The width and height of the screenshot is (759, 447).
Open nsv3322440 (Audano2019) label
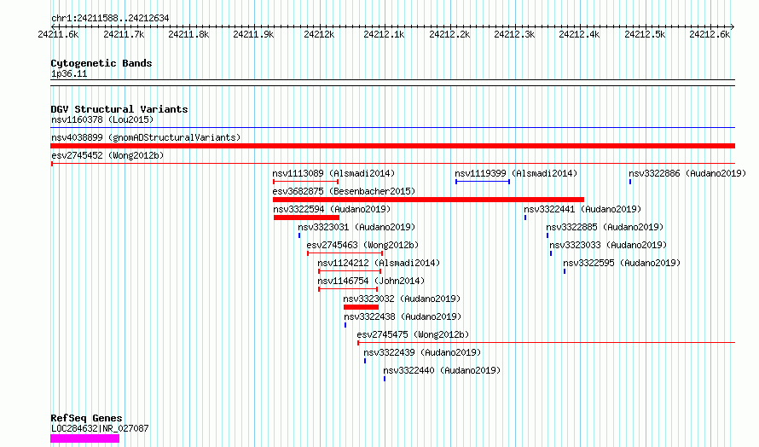442,370
